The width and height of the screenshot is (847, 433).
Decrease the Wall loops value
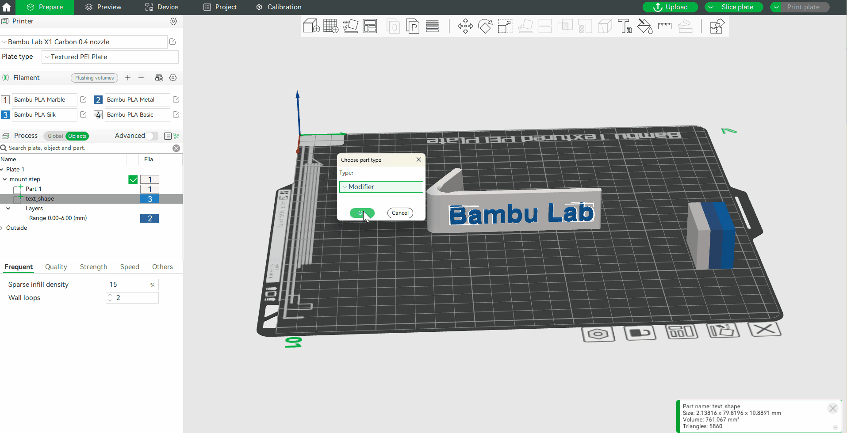(x=110, y=300)
